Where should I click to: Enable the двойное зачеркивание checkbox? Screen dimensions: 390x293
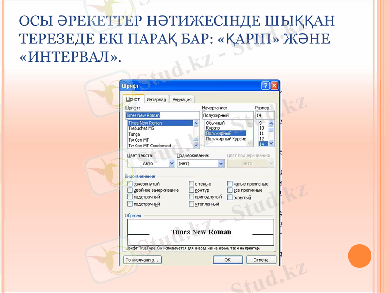(x=130, y=190)
